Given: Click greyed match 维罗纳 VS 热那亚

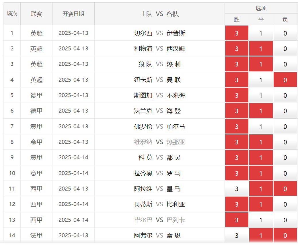Looking at the screenshot, I should pos(159,142).
